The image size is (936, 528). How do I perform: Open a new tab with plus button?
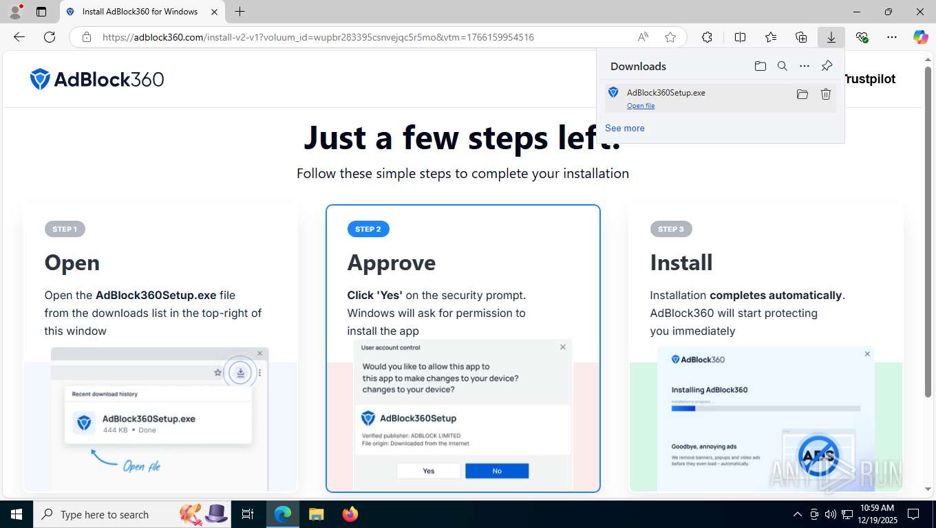(240, 12)
